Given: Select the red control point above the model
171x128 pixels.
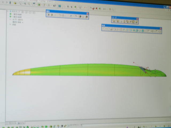Looking at the screenshot, I should (x=134, y=62).
